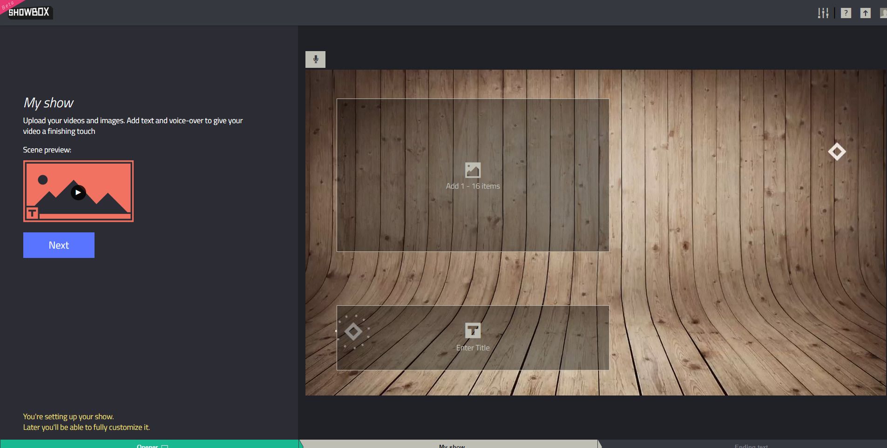The height and width of the screenshot is (448, 887).
Task: Click the Help question mark icon
Action: [846, 13]
